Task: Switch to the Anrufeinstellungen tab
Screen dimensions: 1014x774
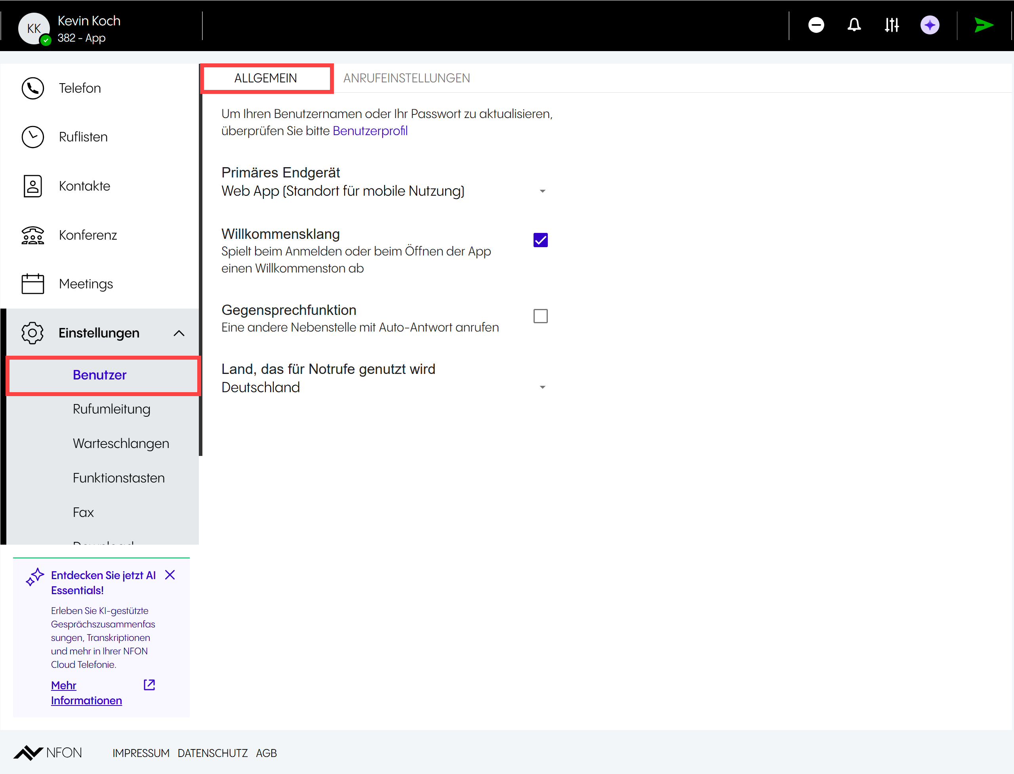Action: point(406,78)
